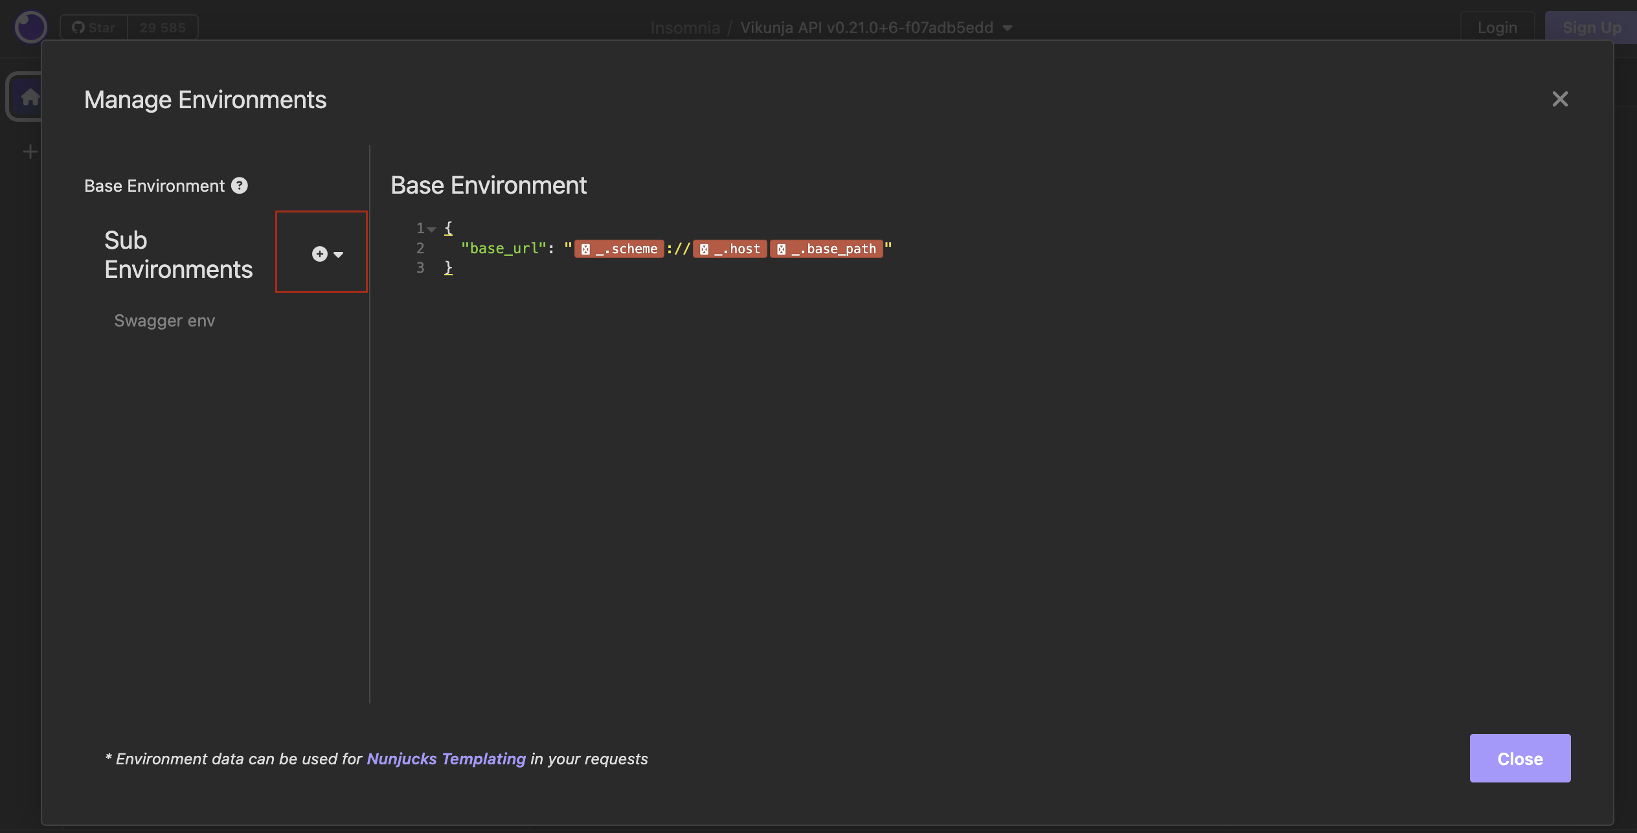Click the _.host template tag
The width and height of the screenshot is (1637, 833).
(x=730, y=249)
